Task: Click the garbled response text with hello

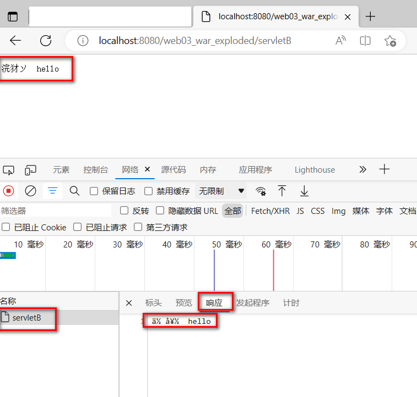Action: coord(181,321)
